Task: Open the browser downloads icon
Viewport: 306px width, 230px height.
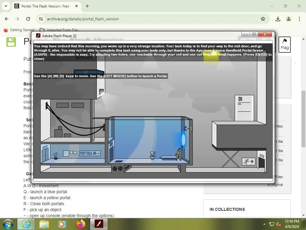Action: pos(278,19)
